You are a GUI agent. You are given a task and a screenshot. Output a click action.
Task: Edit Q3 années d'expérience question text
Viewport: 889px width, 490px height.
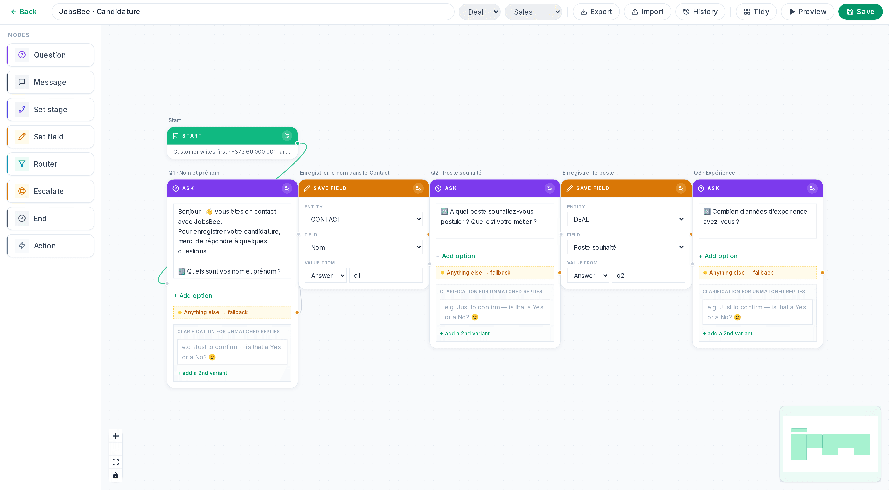point(757,221)
